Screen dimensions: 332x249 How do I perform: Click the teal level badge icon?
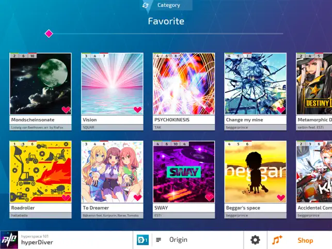coord(143,240)
